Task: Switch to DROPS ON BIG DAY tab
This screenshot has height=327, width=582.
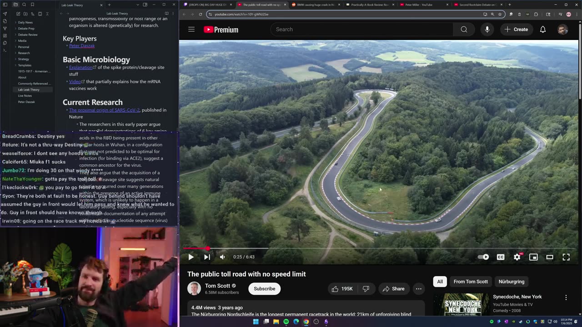Action: (207, 5)
